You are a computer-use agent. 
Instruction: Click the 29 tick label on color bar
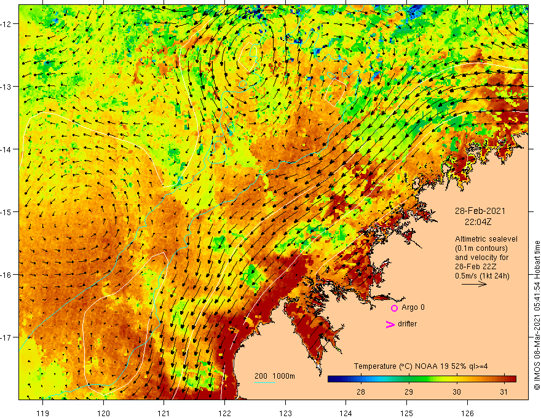pos(408,392)
